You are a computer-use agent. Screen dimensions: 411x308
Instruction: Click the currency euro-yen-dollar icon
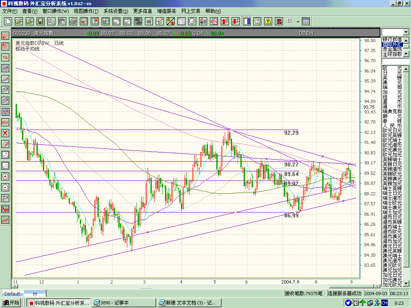tap(203, 22)
